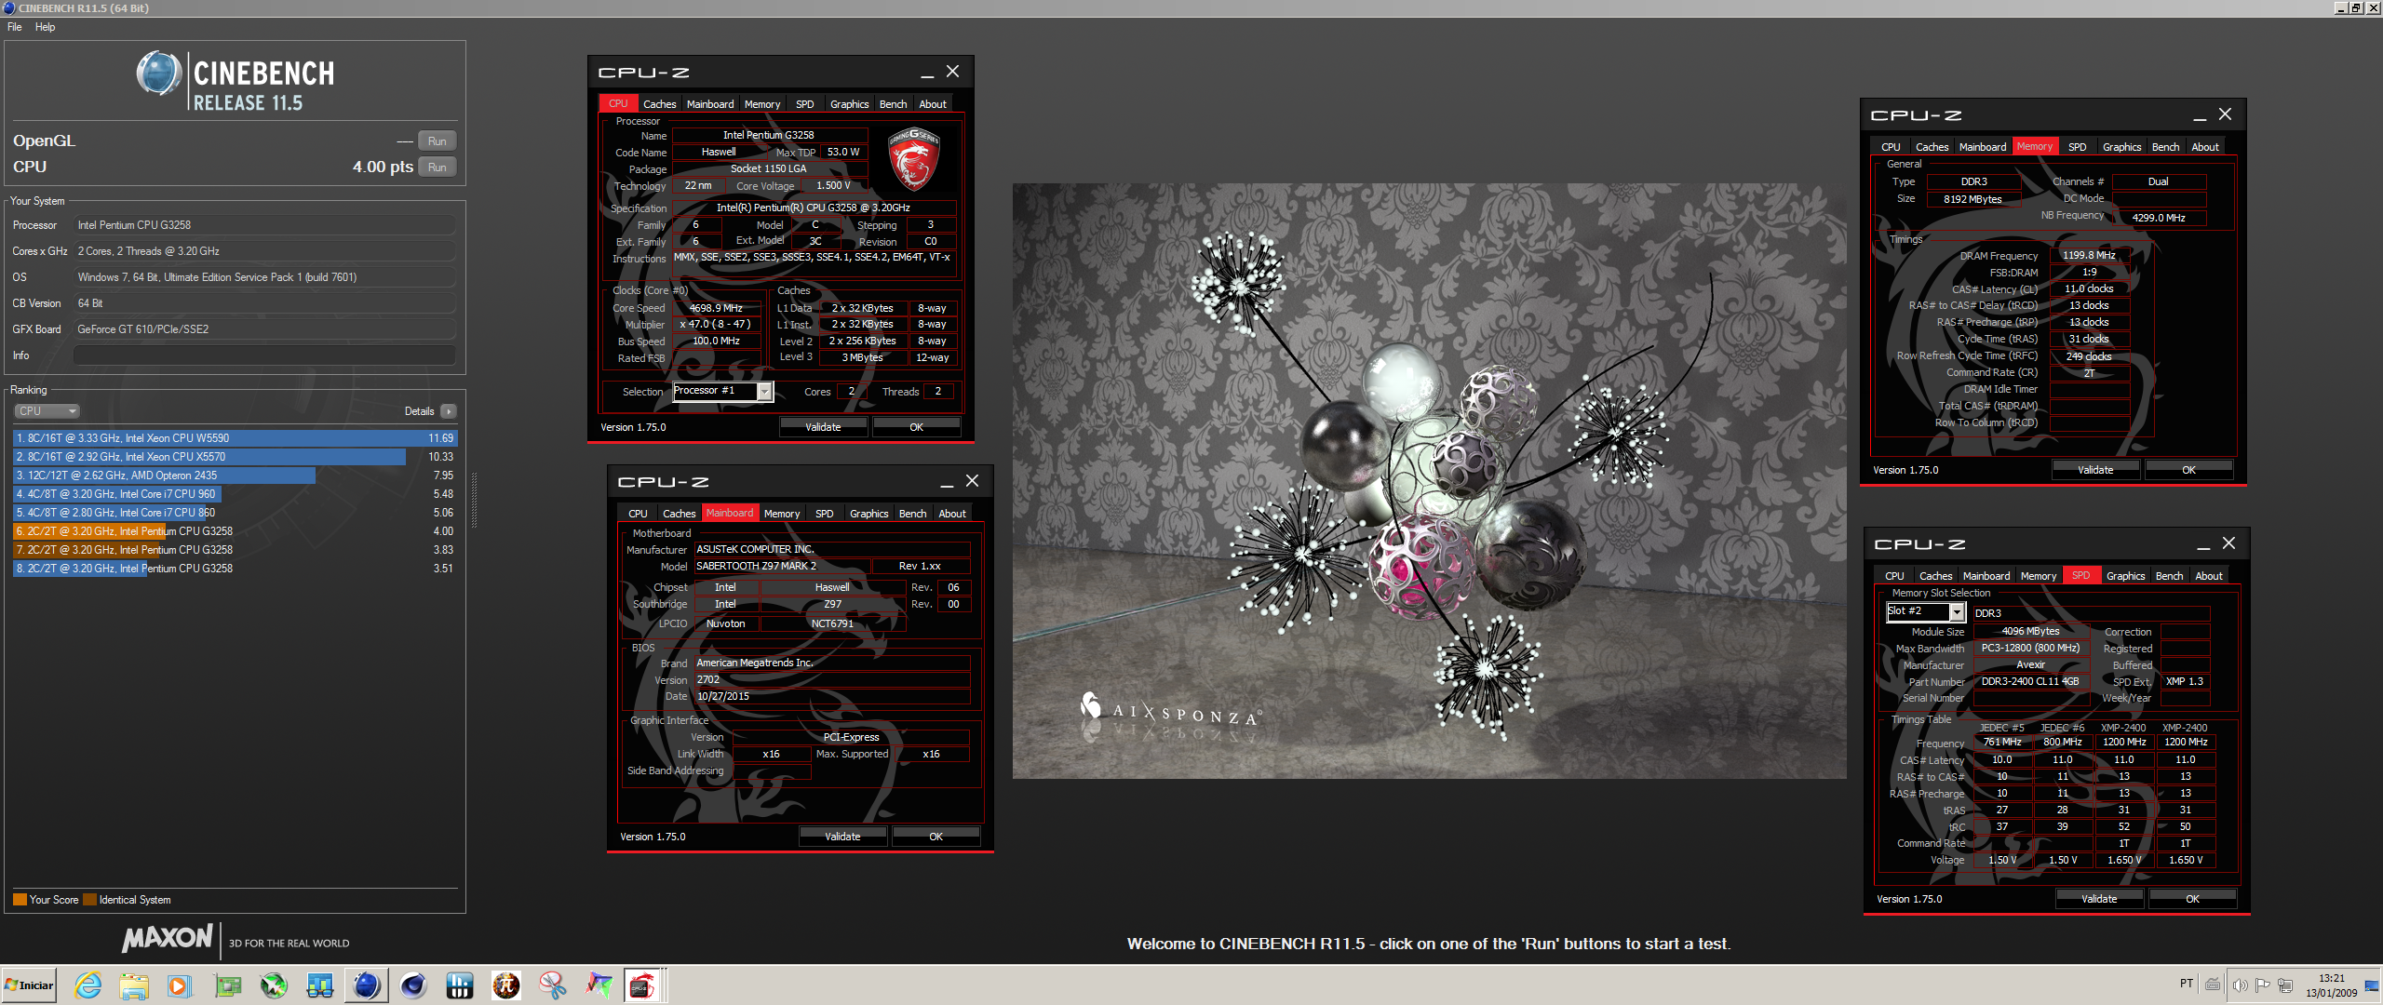Image resolution: width=2383 pixels, height=1005 pixels.
Task: Select ranking row AMD Opteron 2435
Action: 235,476
